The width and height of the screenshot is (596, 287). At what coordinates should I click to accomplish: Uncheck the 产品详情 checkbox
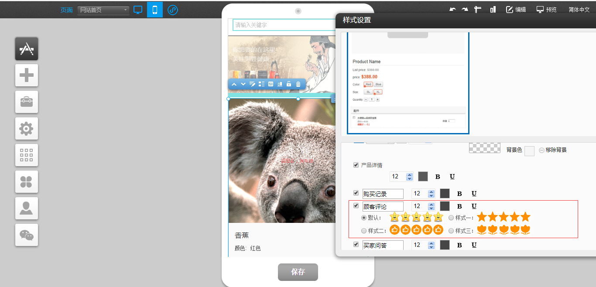356,165
